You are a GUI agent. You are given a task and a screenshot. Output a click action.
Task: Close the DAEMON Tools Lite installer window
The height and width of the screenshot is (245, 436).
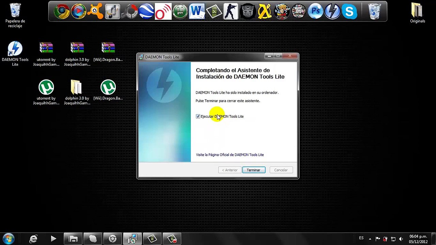pyautogui.click(x=290, y=56)
